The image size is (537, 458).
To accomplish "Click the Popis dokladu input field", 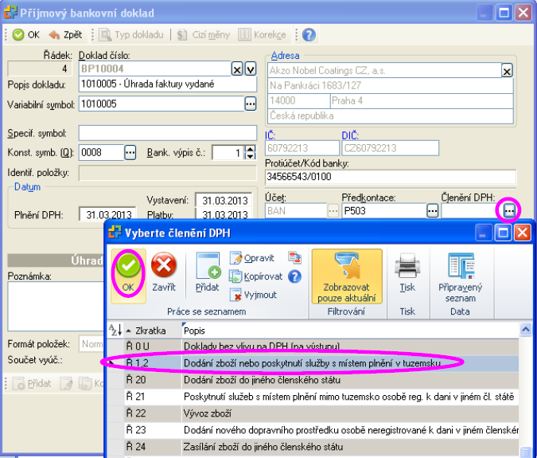I will [x=168, y=84].
